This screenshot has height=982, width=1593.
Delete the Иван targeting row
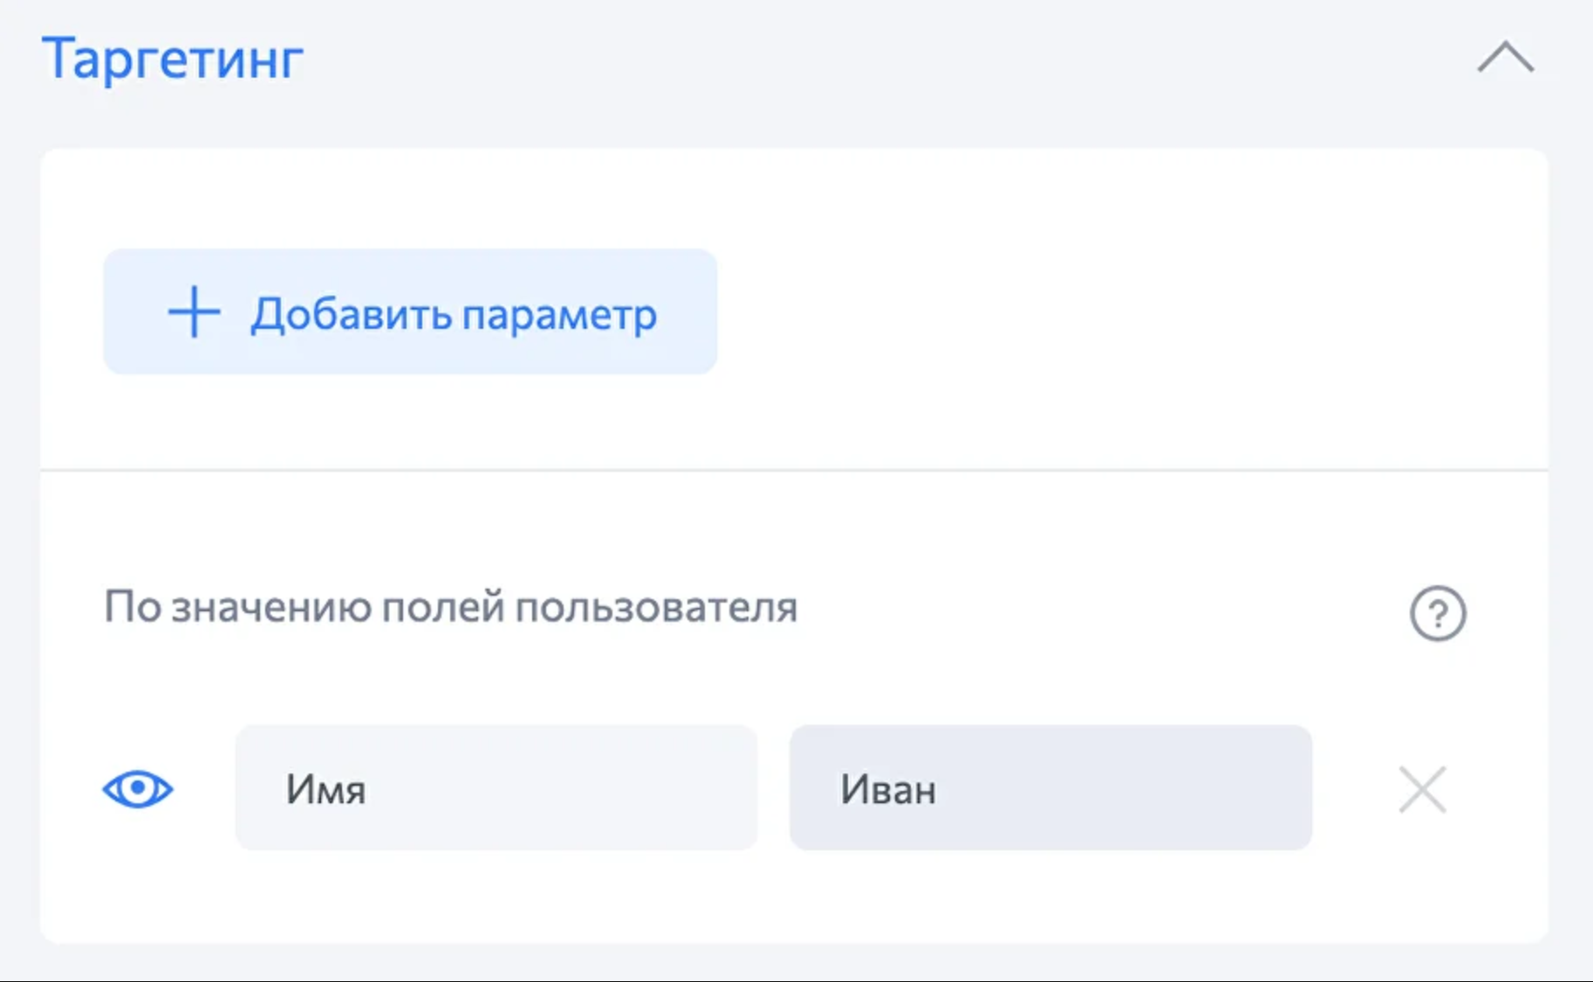pyautogui.click(x=1422, y=789)
